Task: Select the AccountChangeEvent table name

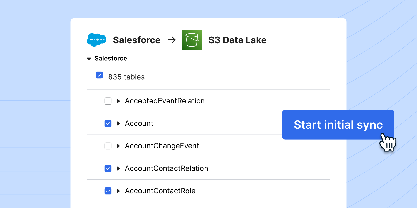Action: tap(162, 146)
